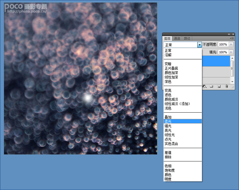Select the highlighted blue layer row
The width and height of the screenshot is (239, 190).
click(216, 61)
